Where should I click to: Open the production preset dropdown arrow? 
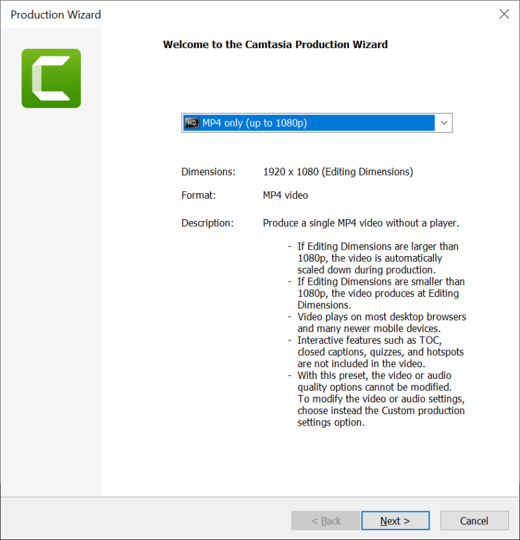click(444, 123)
